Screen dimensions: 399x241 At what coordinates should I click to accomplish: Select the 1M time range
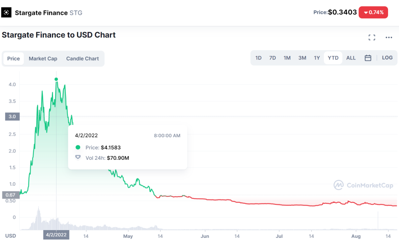click(287, 58)
